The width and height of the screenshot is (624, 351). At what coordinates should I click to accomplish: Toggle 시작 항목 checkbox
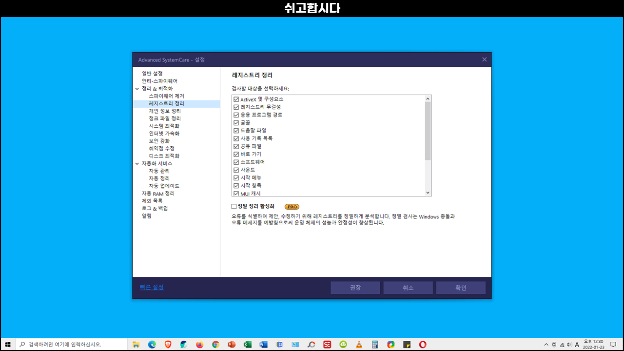236,185
